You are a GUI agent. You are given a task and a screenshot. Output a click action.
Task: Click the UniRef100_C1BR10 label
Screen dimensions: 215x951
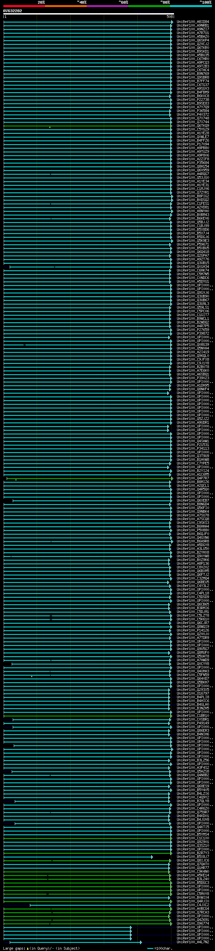point(193,716)
